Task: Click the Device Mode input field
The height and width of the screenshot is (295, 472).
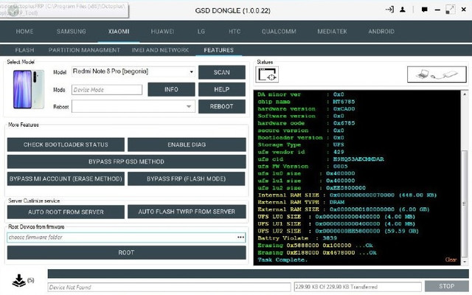Action: point(107,90)
